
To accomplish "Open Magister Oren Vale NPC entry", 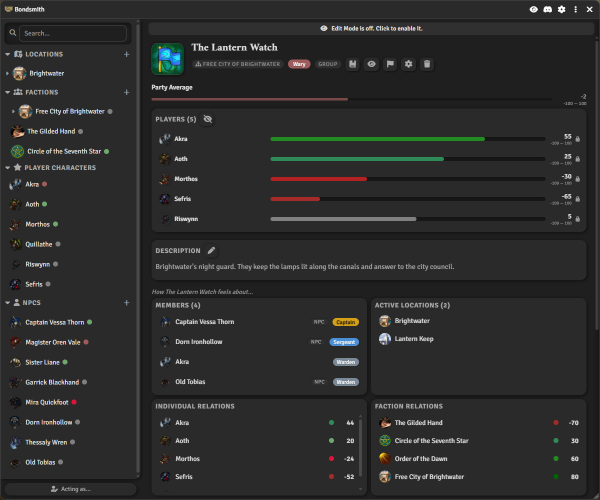I will click(53, 342).
